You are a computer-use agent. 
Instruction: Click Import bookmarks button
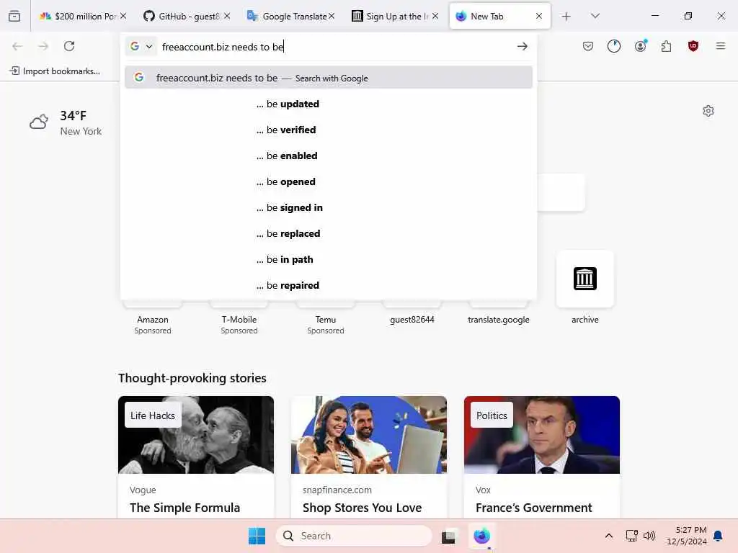click(x=55, y=71)
